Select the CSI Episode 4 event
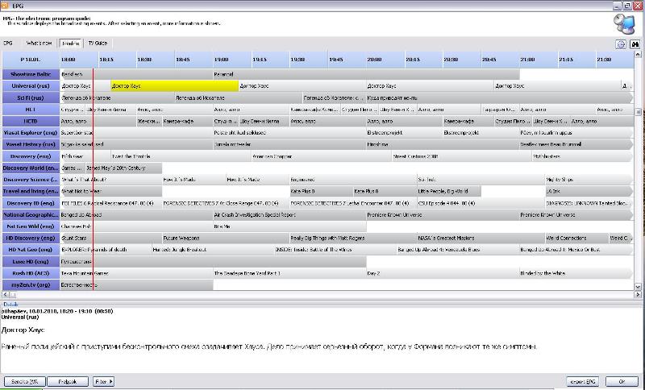This screenshot has height=390, width=645. (481, 203)
